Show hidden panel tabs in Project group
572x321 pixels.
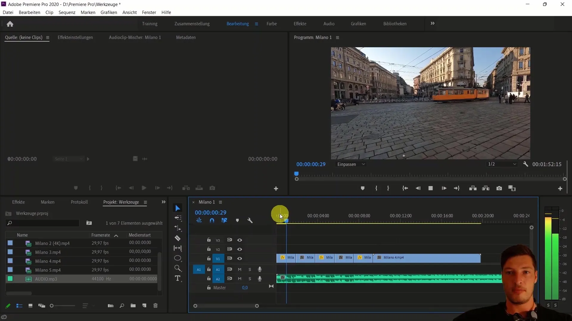tap(164, 202)
